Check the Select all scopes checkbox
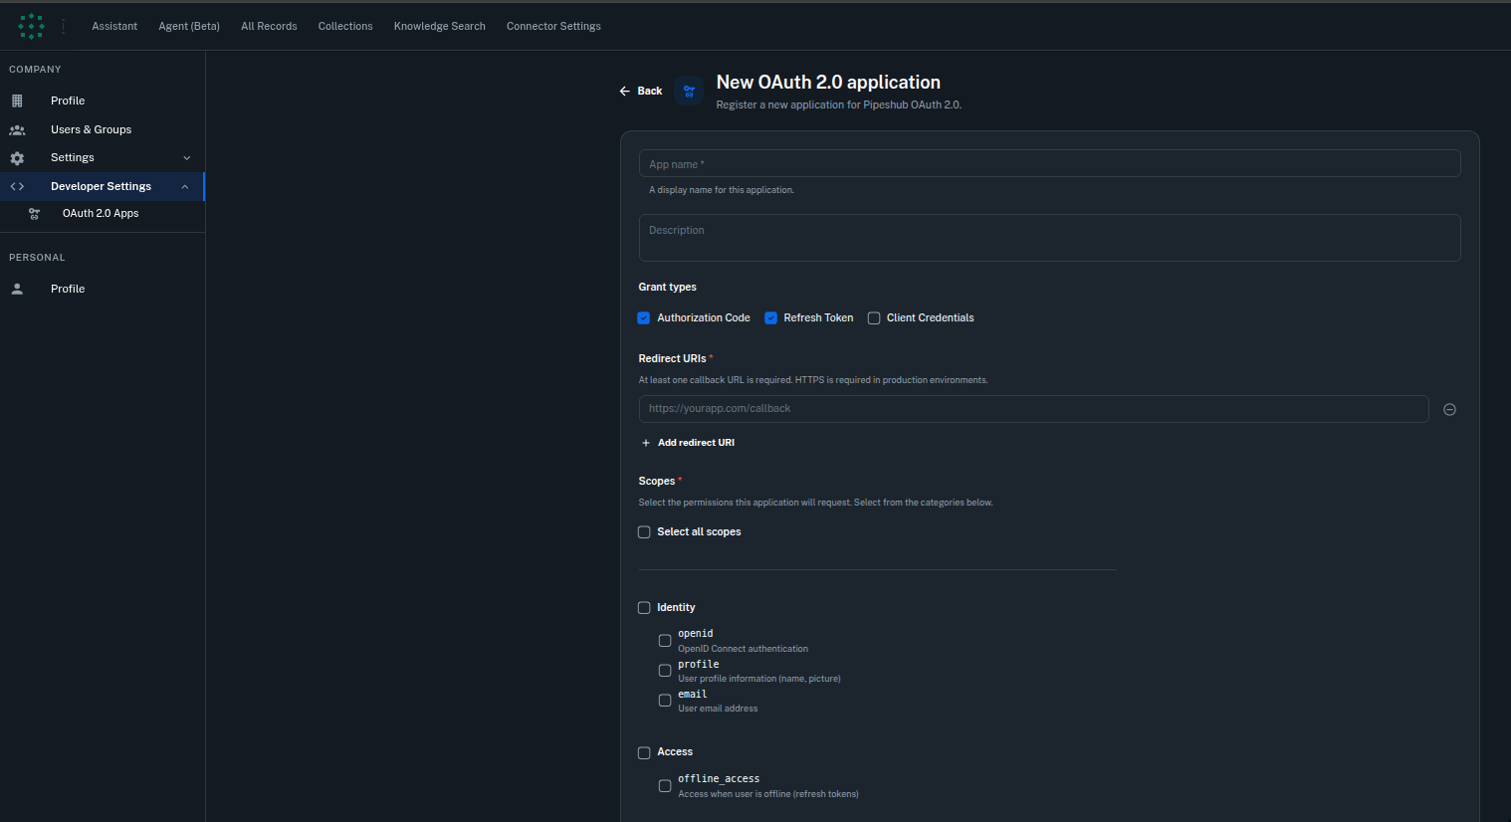The width and height of the screenshot is (1511, 822). pyautogui.click(x=643, y=531)
